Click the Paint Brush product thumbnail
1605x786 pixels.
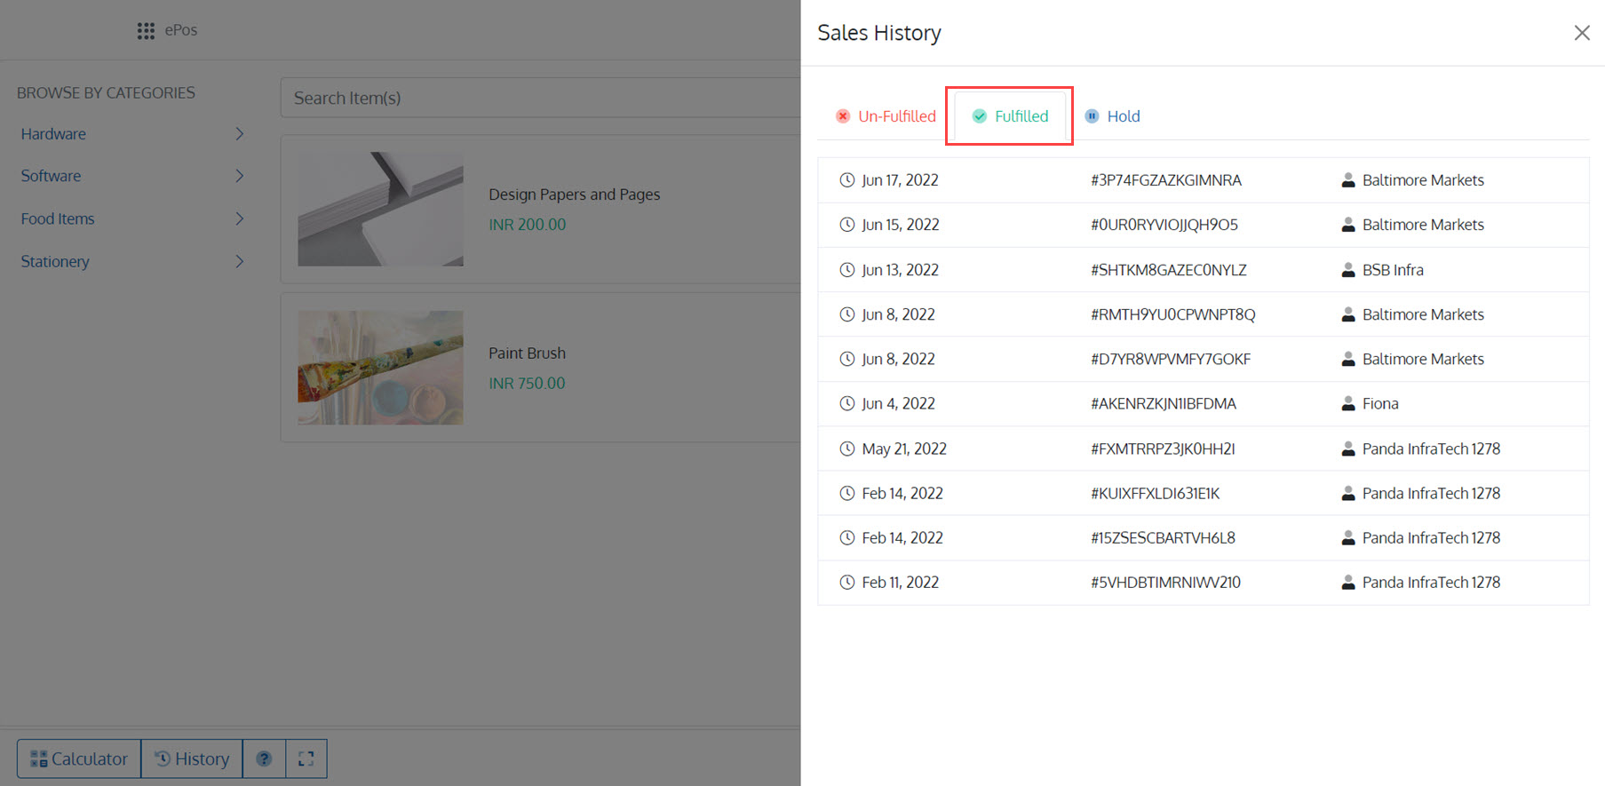click(x=380, y=368)
